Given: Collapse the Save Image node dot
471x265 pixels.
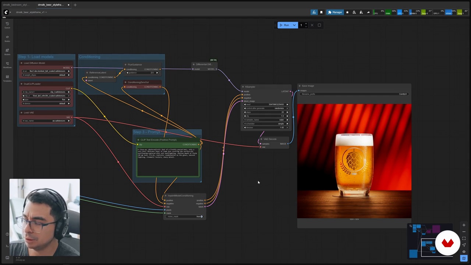Looking at the screenshot, I should click(300, 86).
